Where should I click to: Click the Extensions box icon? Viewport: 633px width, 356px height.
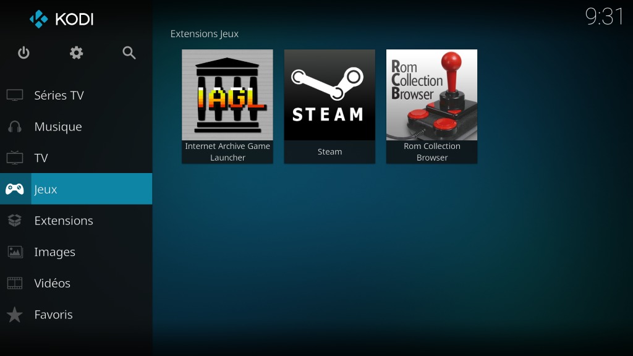click(x=15, y=221)
